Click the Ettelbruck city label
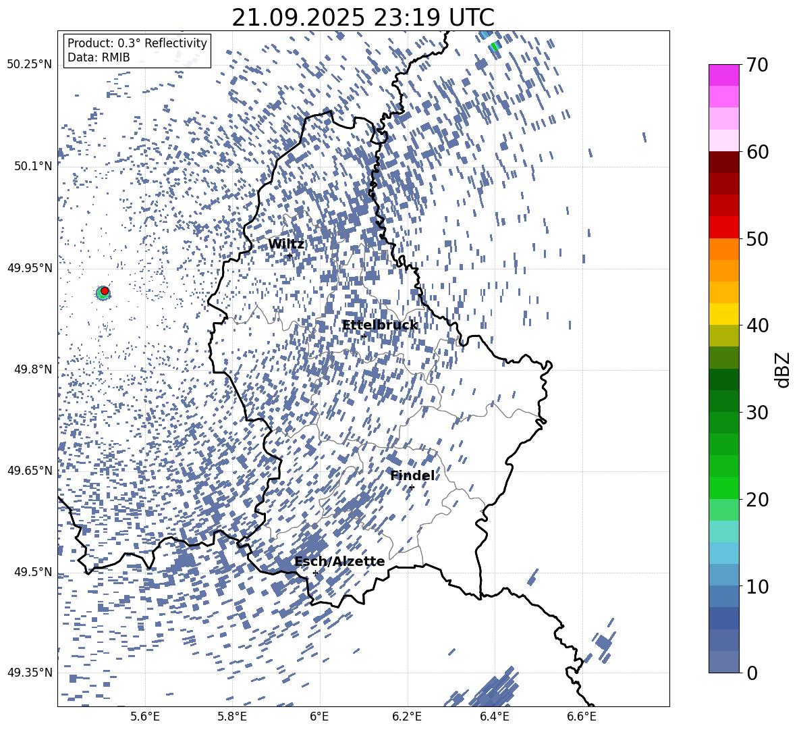 [380, 325]
